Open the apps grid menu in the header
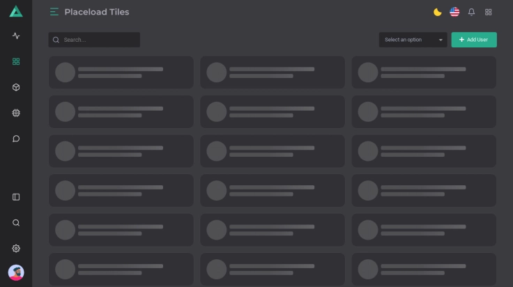This screenshot has height=287, width=513. [x=489, y=12]
